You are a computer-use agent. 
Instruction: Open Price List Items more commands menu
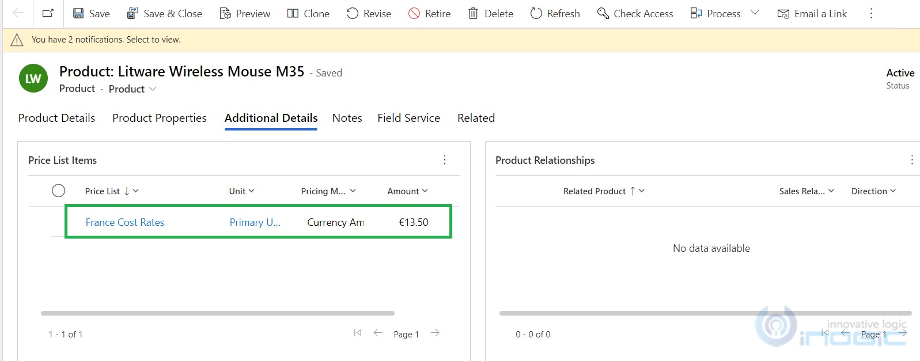445,160
